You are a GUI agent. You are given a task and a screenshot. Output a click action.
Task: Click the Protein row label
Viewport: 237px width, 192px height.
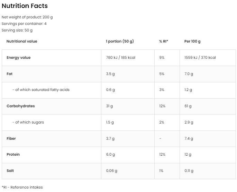(x=13, y=154)
